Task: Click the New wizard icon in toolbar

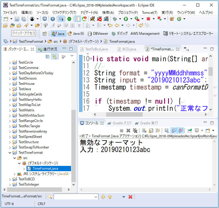Action: pos(6,19)
